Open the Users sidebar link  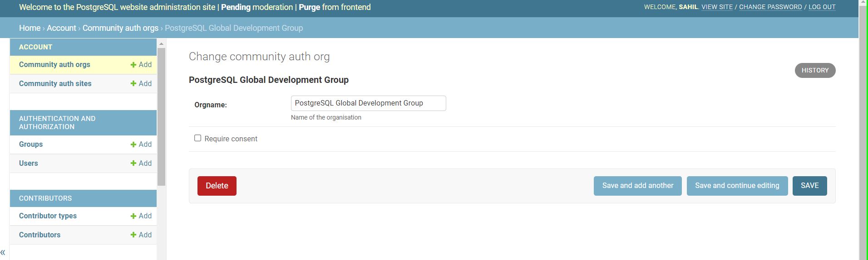[28, 164]
